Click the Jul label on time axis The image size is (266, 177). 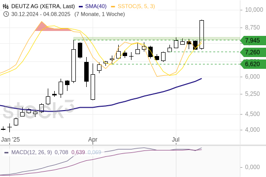(x=176, y=140)
